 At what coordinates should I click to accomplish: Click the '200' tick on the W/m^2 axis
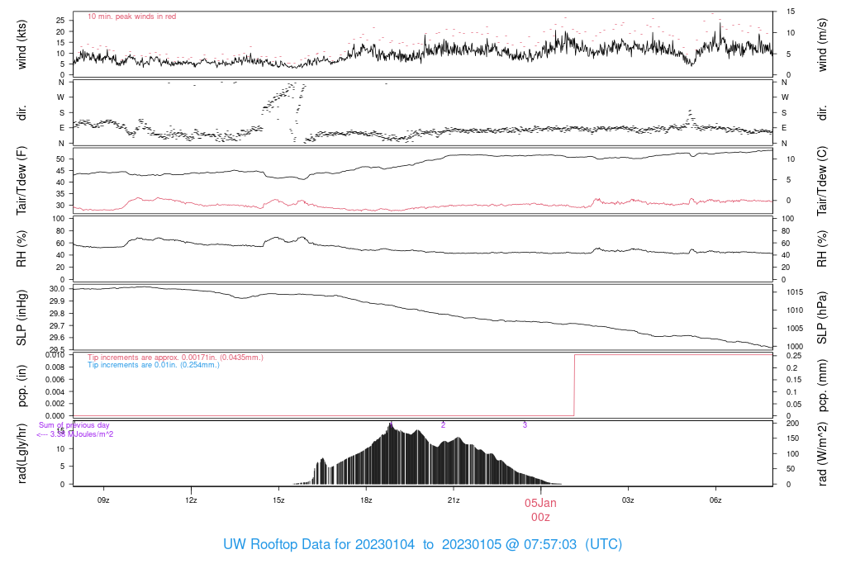click(792, 424)
